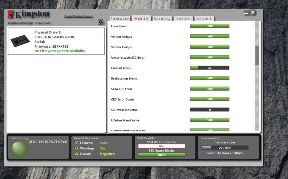Click the Health list scrollbar thumb
Screen dimensions: 288x179
coord(257,55)
